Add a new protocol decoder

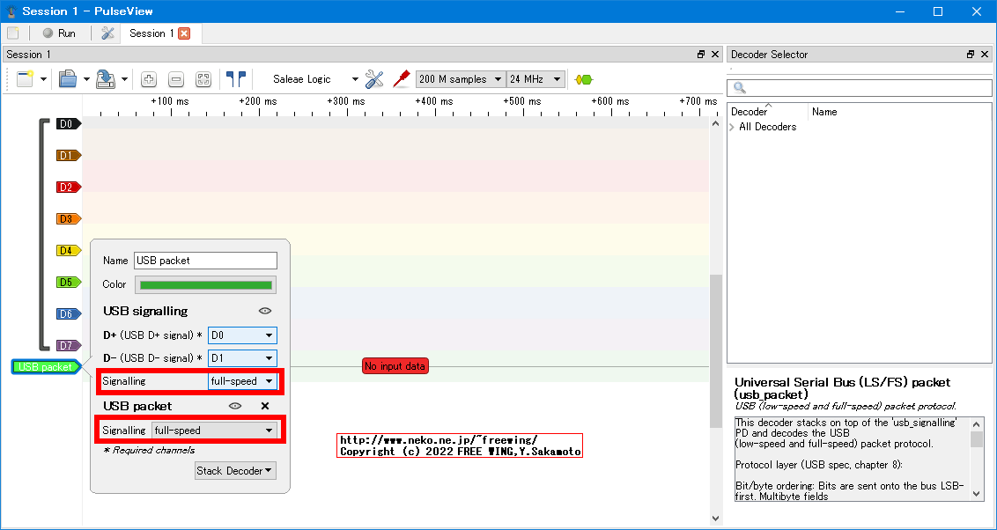pos(582,78)
